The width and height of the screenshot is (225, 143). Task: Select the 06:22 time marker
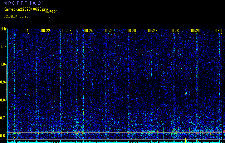click(45, 30)
